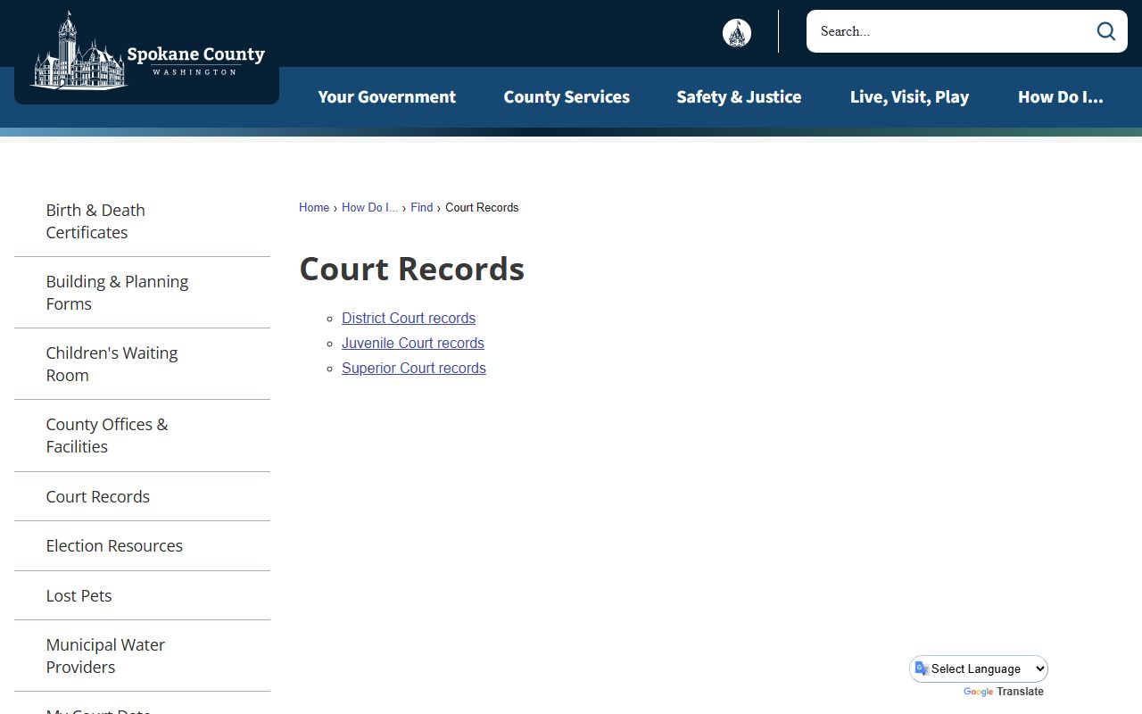
Task: Open the Your Government menu
Action: 386,96
